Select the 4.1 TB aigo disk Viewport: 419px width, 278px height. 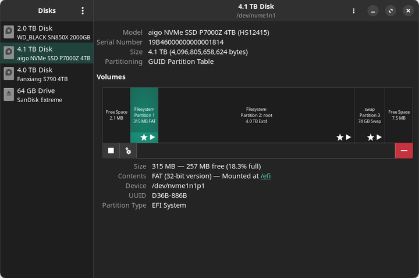point(47,53)
